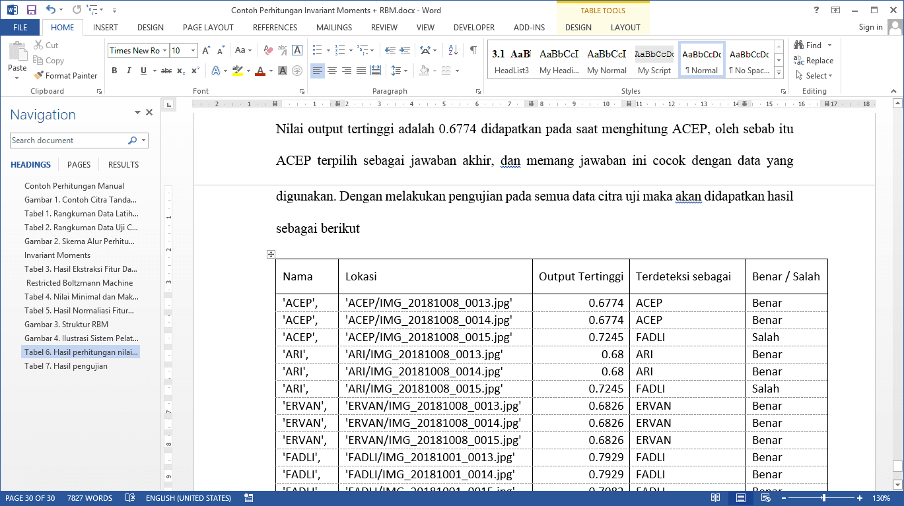Toggle Italic text formatting
The width and height of the screenshot is (904, 506).
129,71
